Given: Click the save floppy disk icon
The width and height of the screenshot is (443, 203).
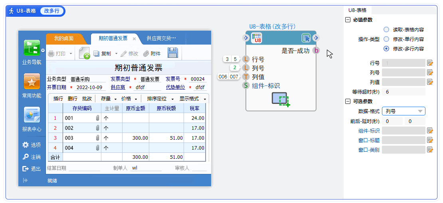Looking at the screenshot, I should [x=172, y=53].
